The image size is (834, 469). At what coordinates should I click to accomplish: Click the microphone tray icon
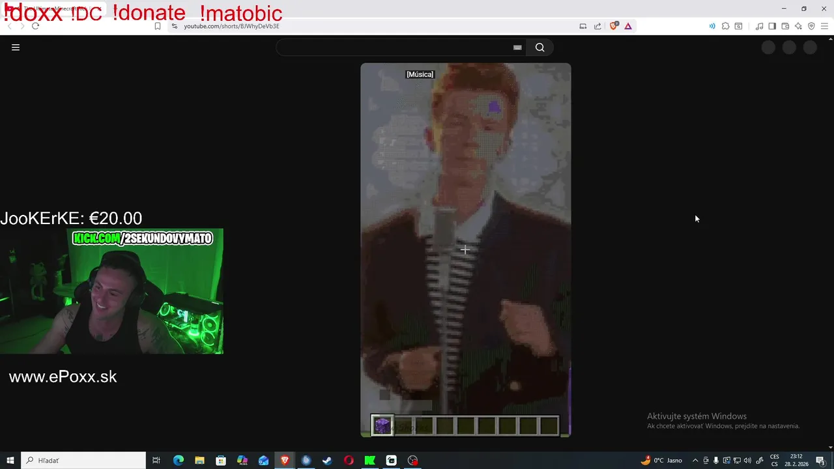click(716, 461)
